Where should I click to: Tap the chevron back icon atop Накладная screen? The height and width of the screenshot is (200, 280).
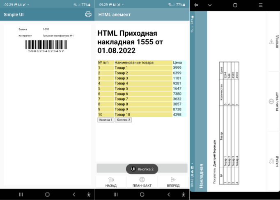tap(210, 5)
